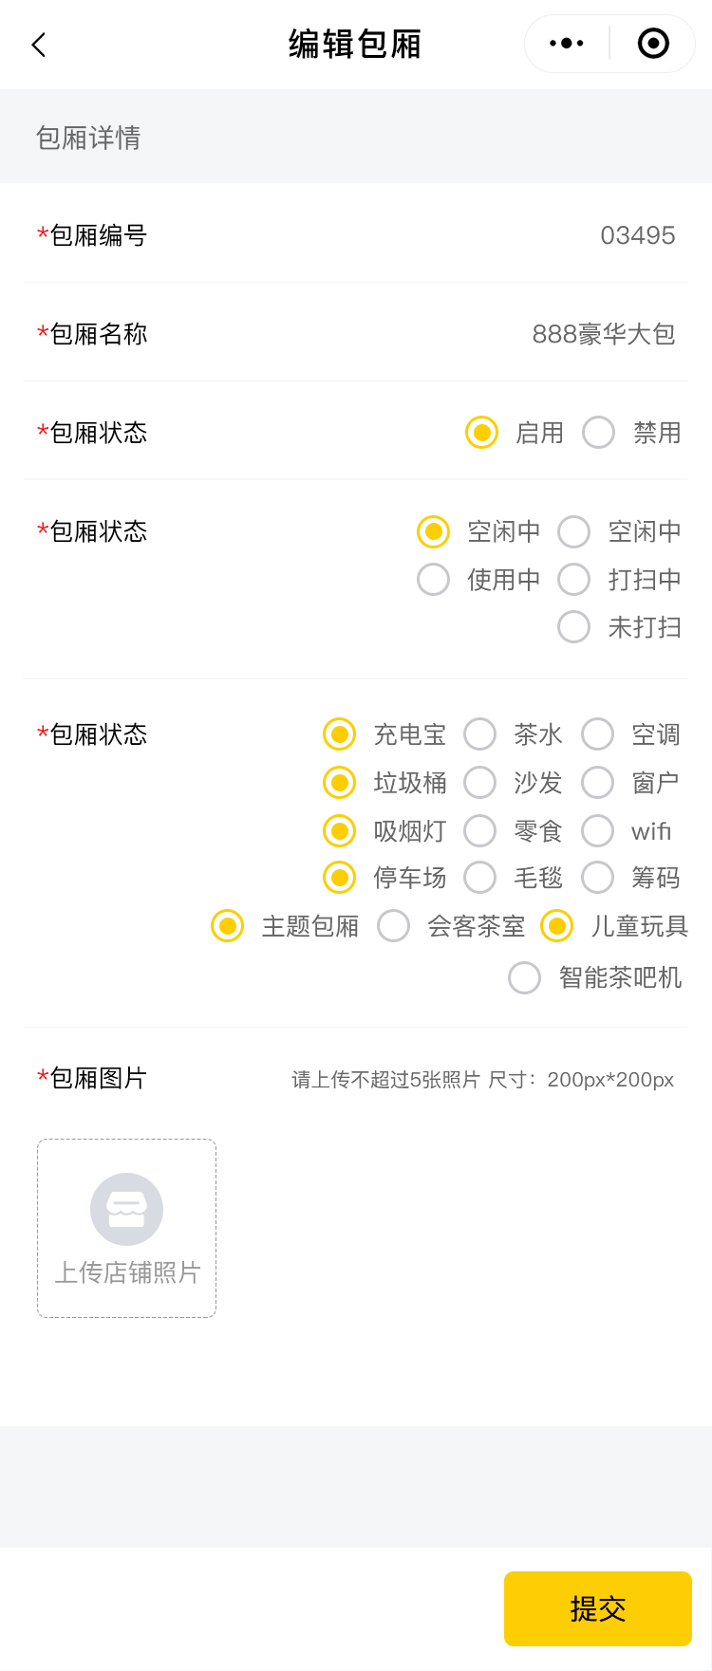712x1671 pixels.
Task: Open the three-dot more menu
Action: tap(567, 44)
